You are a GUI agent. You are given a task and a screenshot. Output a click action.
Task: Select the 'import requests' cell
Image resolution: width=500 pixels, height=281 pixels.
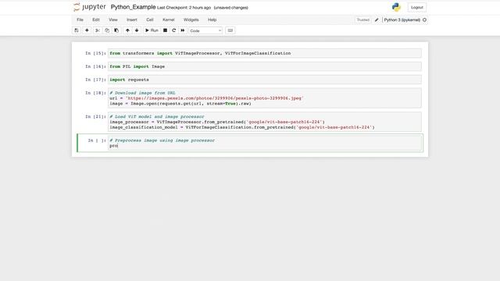265,80
